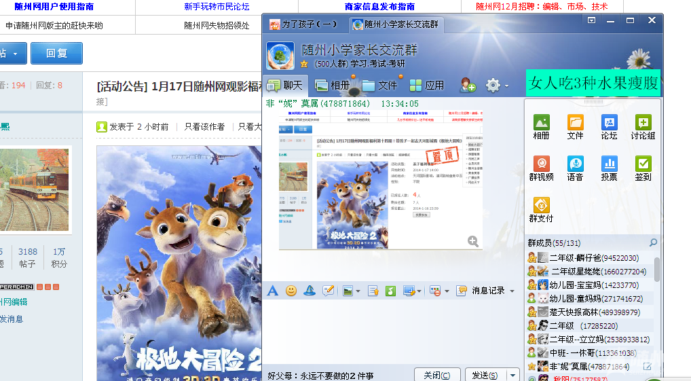This screenshot has width=691, height=381.
Task: Click the invite member icon
Action: pyautogui.click(x=468, y=85)
